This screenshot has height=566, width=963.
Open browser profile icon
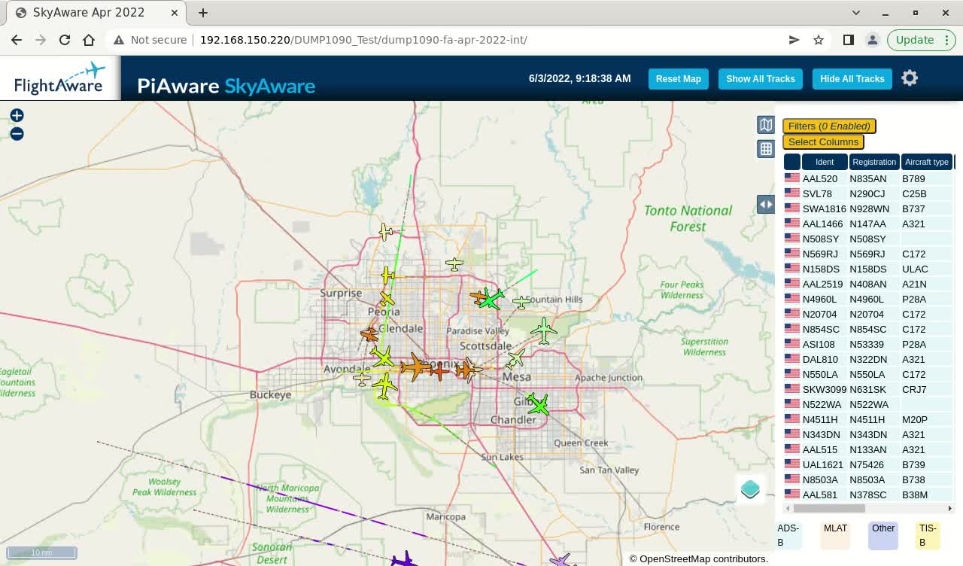(x=872, y=40)
